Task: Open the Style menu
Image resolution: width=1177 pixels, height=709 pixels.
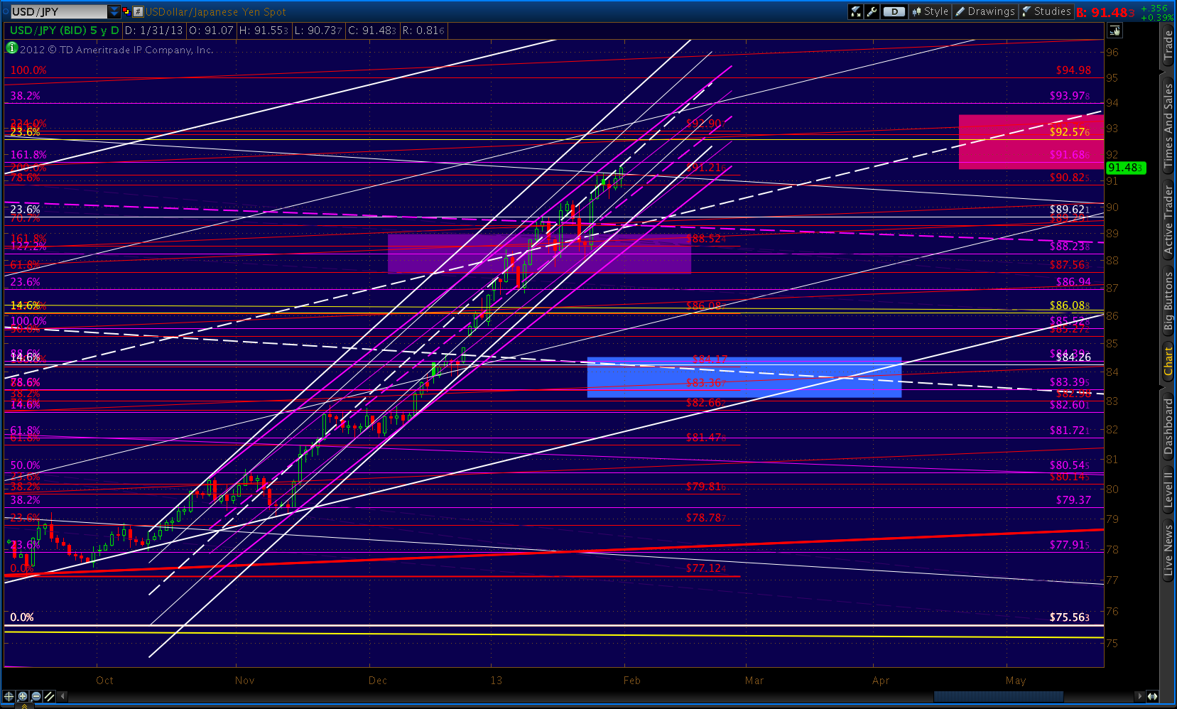Action: pos(931,11)
